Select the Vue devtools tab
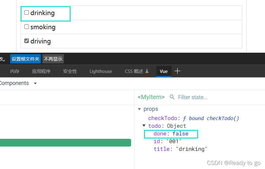 (164, 71)
